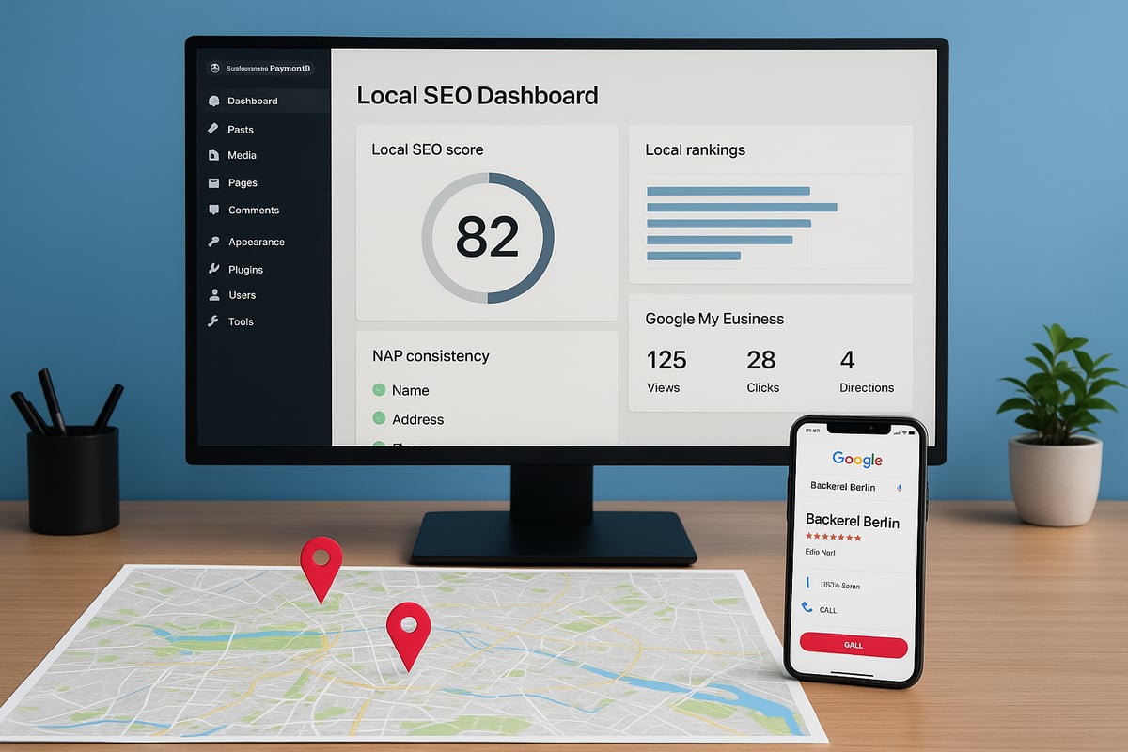The height and width of the screenshot is (752, 1128).
Task: Click the Users person icon
Action: [215, 295]
